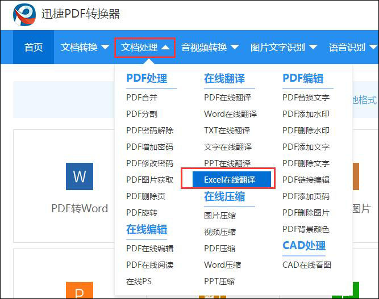This screenshot has height=299, width=379.
Task: Expand the 语音识别 dropdown menu
Action: click(x=353, y=47)
